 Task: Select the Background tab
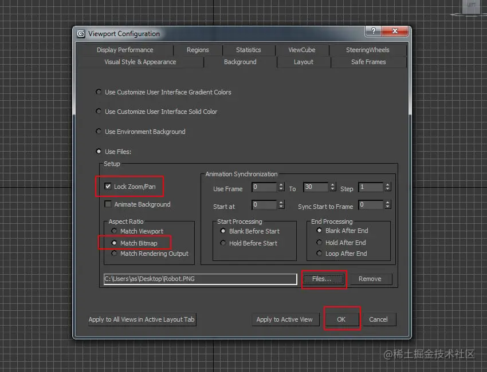(x=240, y=62)
